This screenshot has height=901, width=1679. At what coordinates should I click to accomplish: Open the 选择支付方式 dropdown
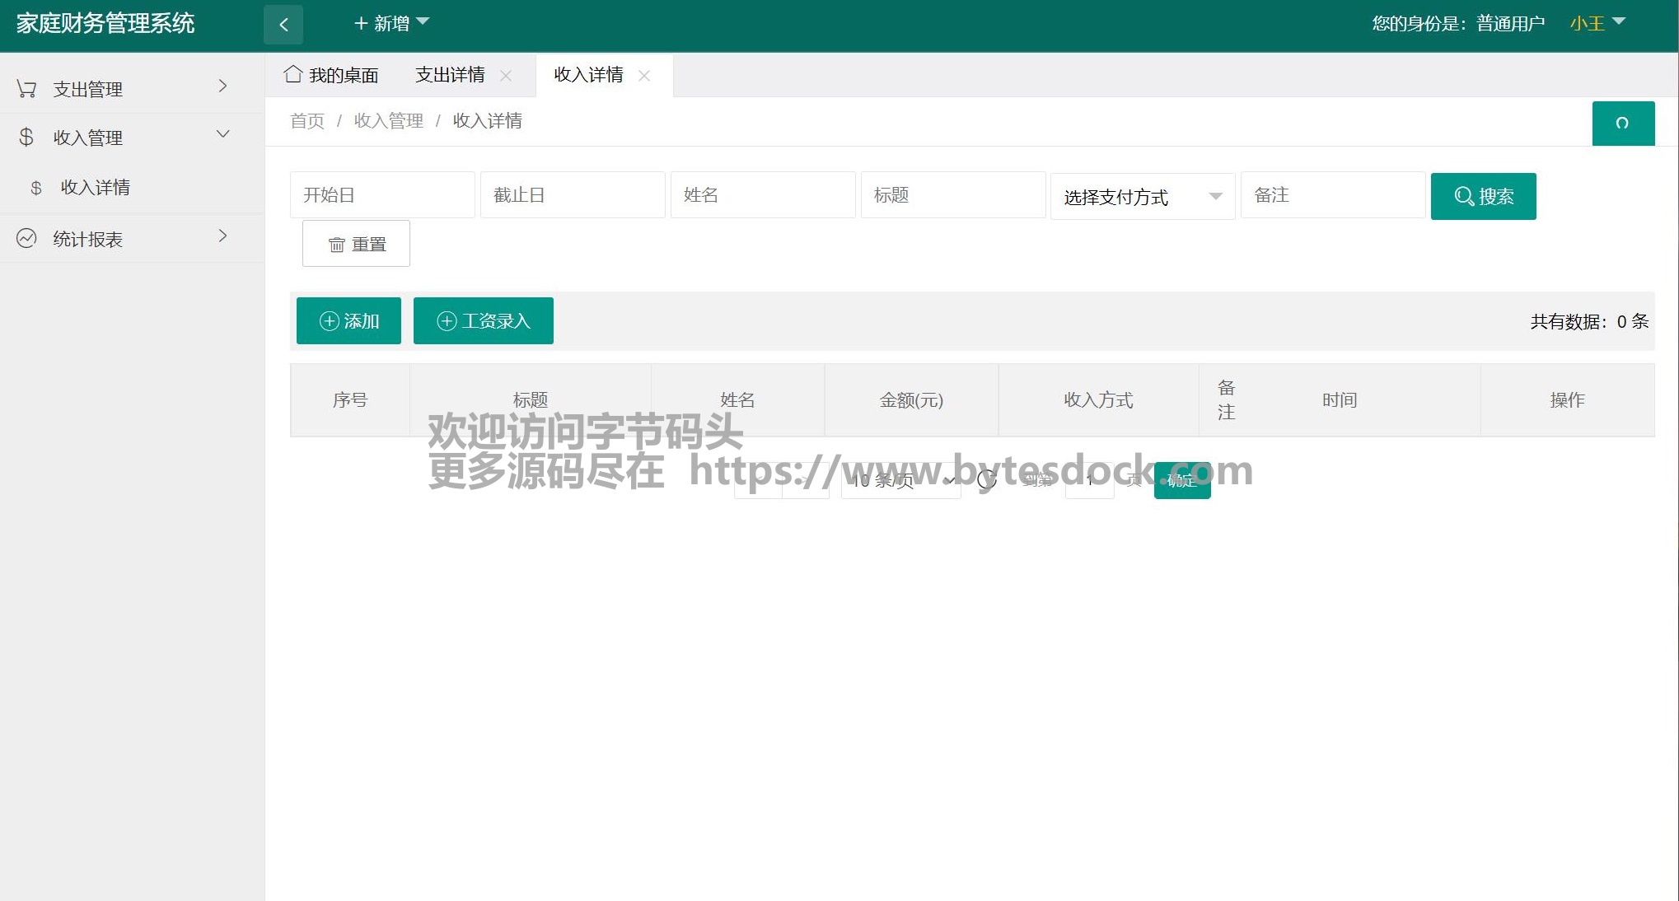[x=1142, y=196]
